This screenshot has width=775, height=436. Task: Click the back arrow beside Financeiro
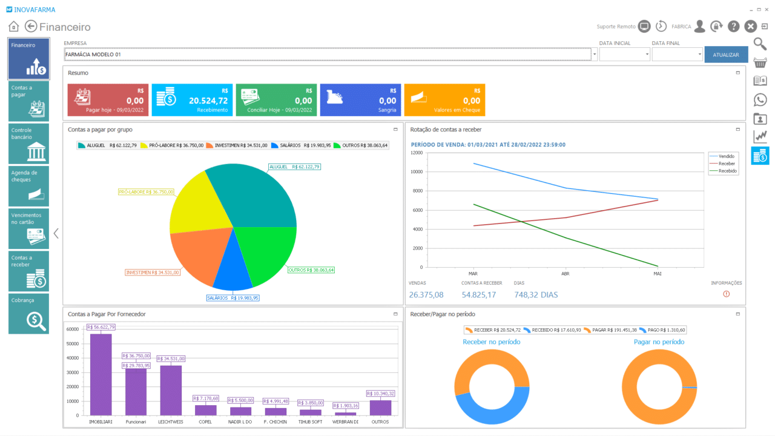[31, 26]
